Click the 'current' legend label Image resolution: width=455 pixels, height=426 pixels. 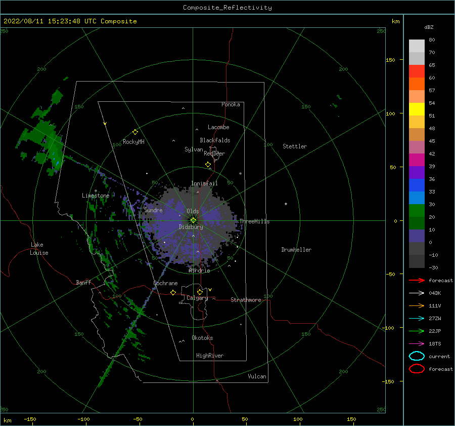click(x=439, y=356)
